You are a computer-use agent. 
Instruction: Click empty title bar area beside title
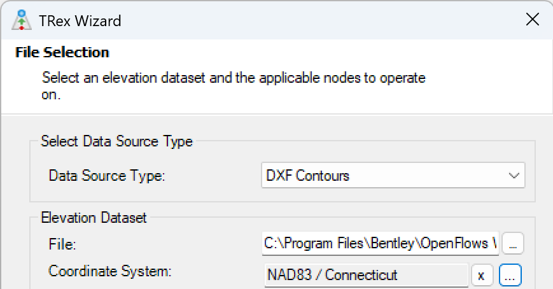(318, 20)
